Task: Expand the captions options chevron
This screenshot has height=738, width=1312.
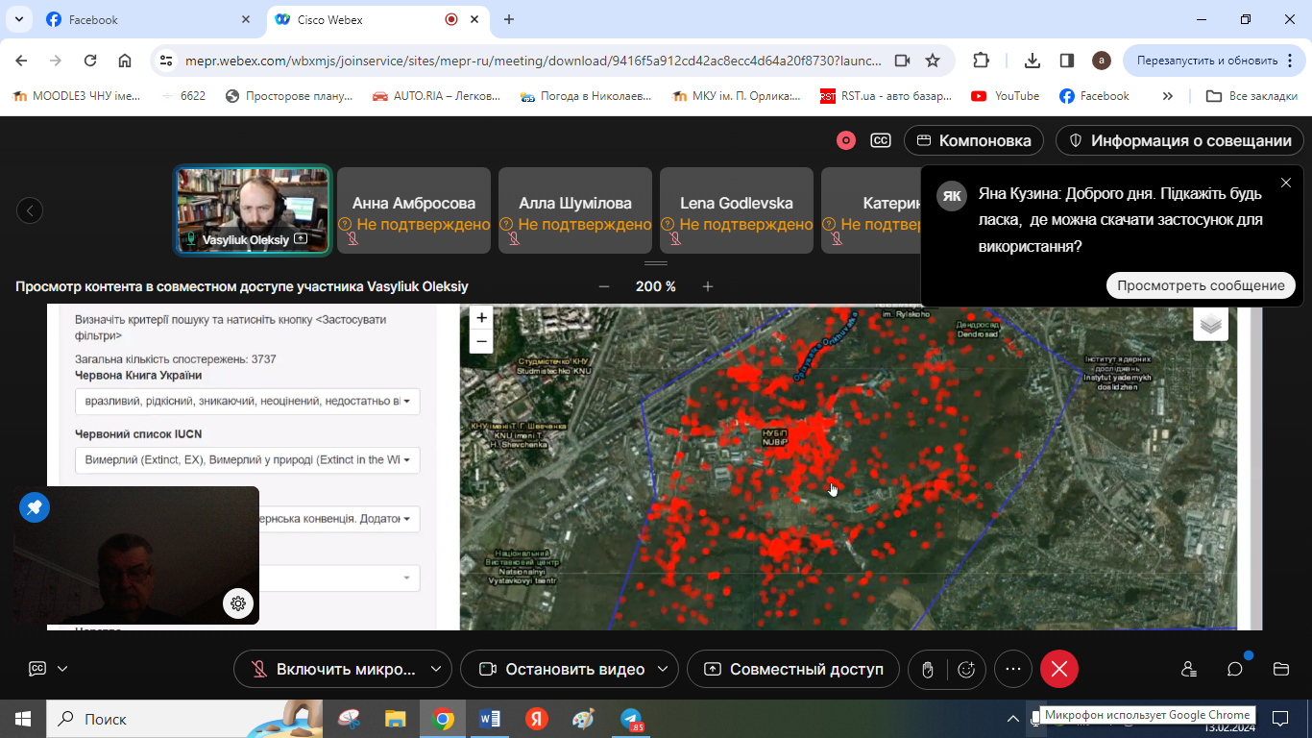Action: [x=62, y=669]
